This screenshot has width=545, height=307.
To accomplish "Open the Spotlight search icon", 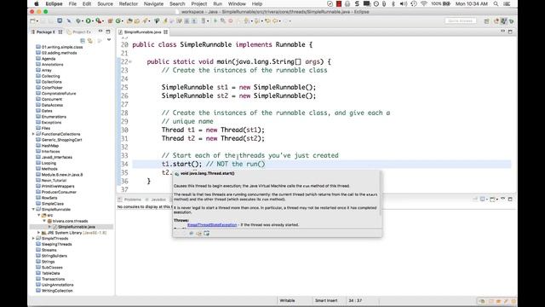I will [496, 3].
